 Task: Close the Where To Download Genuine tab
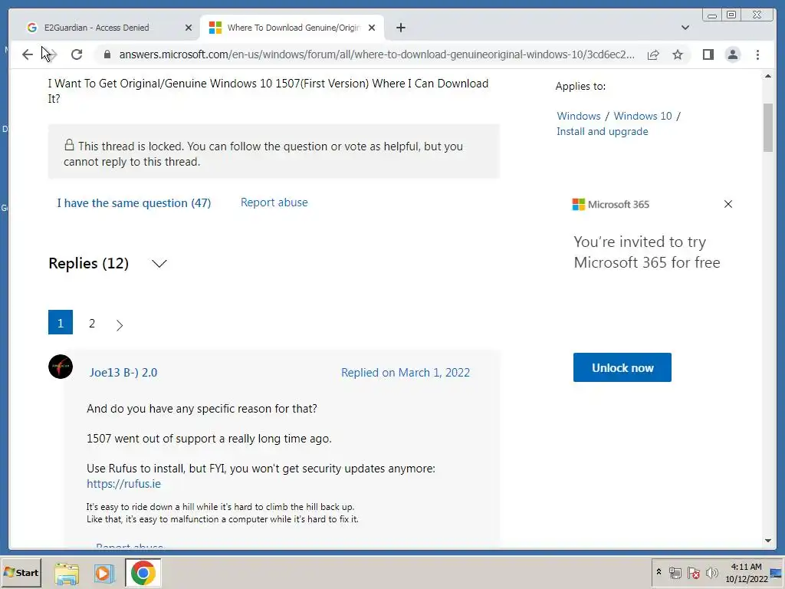[x=372, y=28]
